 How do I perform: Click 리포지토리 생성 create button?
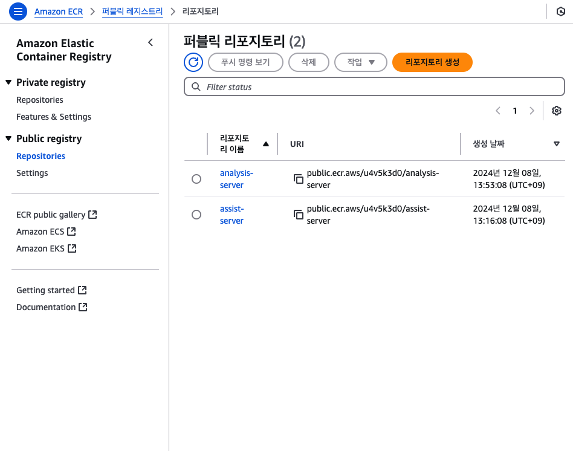(432, 62)
